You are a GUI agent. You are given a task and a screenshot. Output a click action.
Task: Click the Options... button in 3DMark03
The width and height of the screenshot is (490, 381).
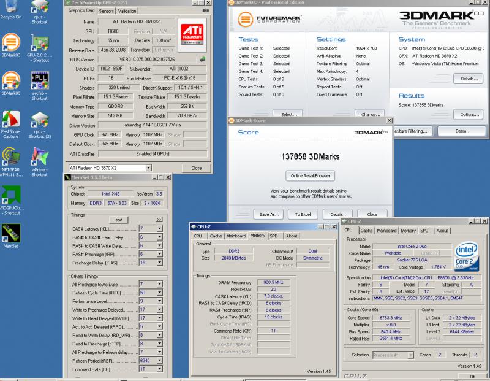(x=469, y=115)
